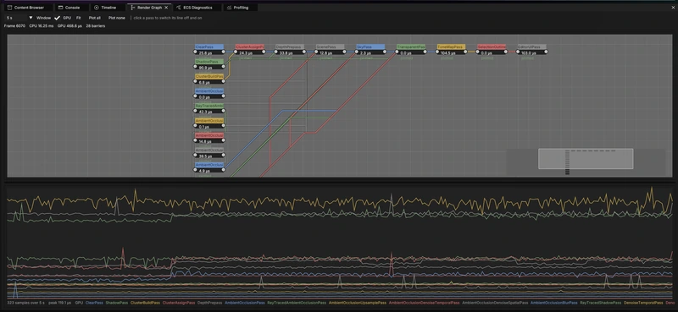This screenshot has height=312, width=678.
Task: Click the output pin of the SkyPass node
Action: pyautogui.click(x=385, y=52)
